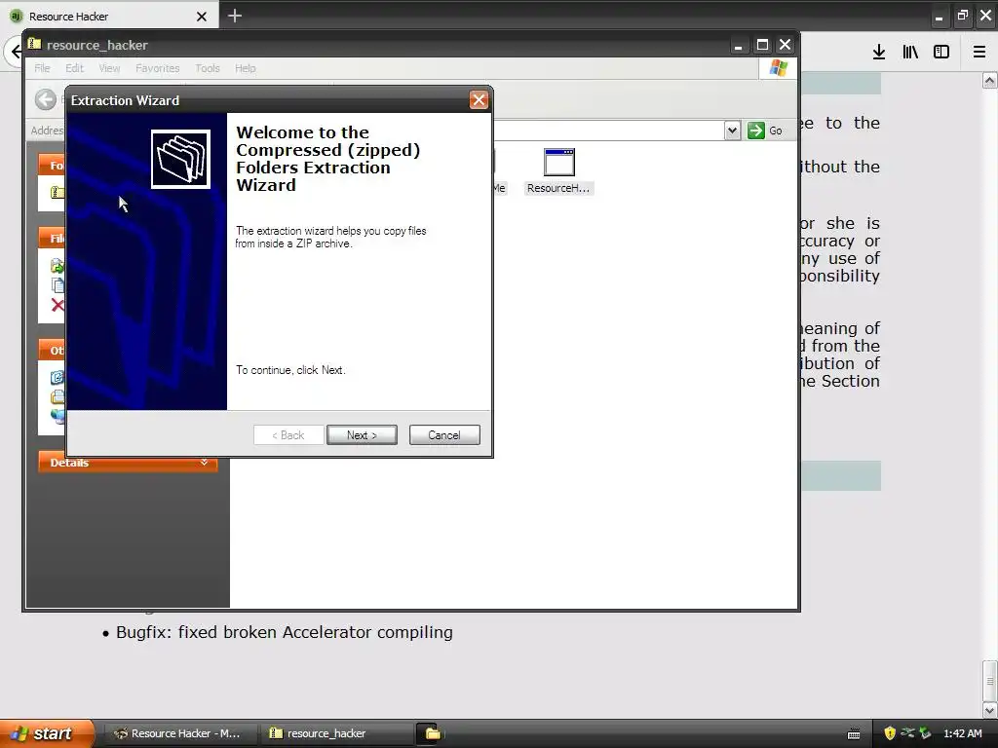Open the Favorites menu in explorer window
Screen dimensions: 998x748
pyautogui.click(x=157, y=68)
